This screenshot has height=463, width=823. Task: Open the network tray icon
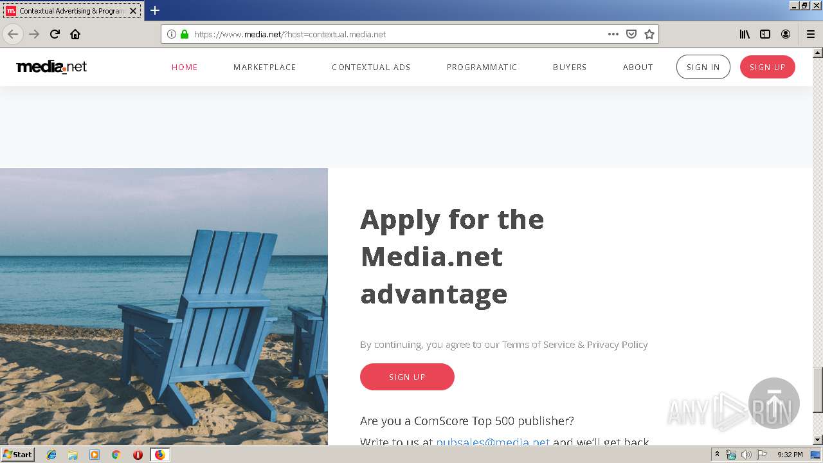pos(731,455)
